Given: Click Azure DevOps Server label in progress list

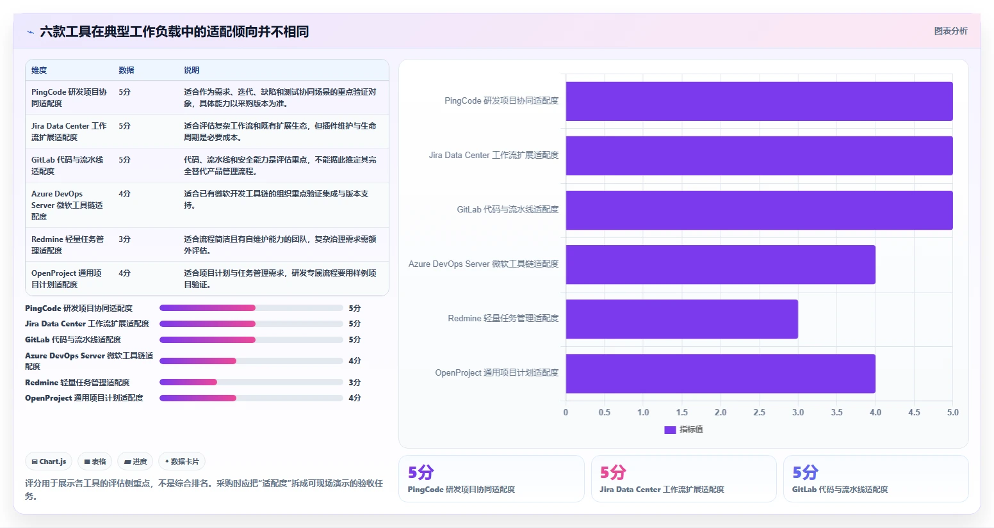Looking at the screenshot, I should [x=89, y=361].
